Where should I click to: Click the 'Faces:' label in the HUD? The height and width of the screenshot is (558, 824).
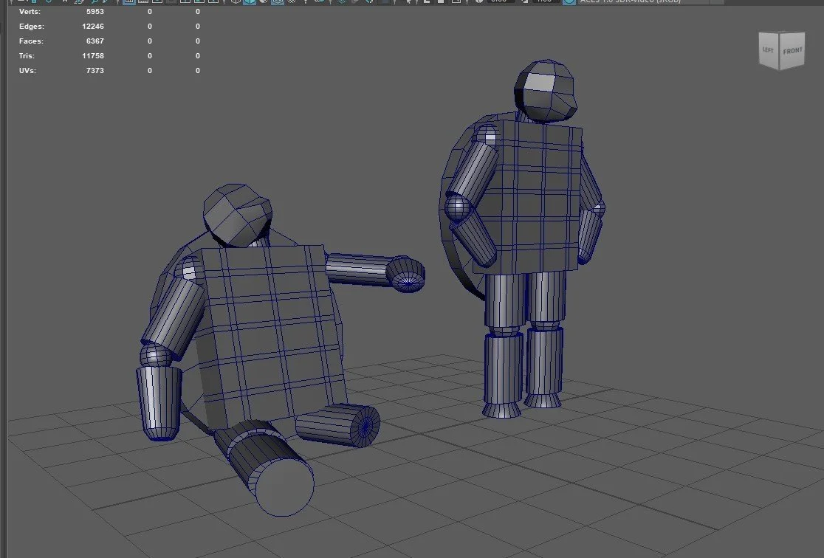point(31,41)
